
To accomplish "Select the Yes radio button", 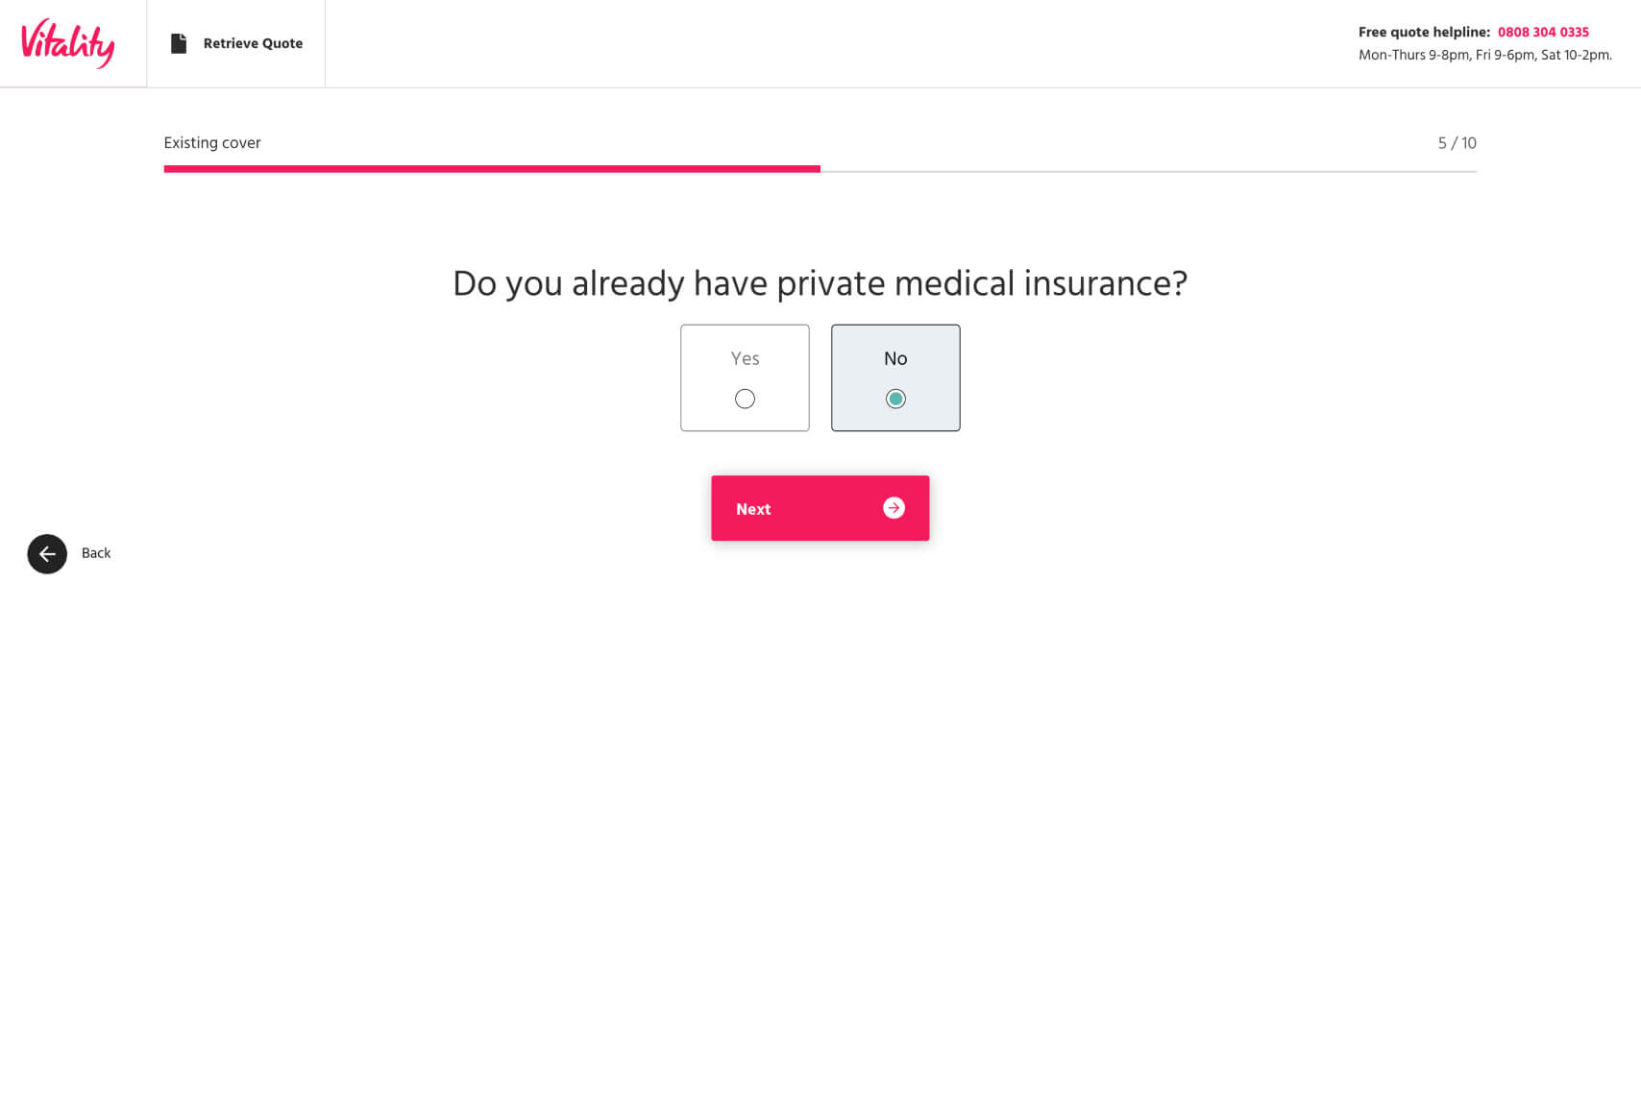I will 745,399.
